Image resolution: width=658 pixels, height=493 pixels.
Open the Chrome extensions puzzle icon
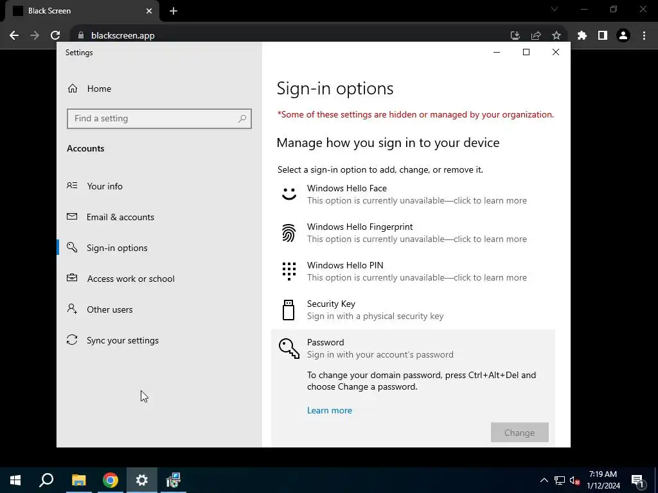pyautogui.click(x=582, y=36)
